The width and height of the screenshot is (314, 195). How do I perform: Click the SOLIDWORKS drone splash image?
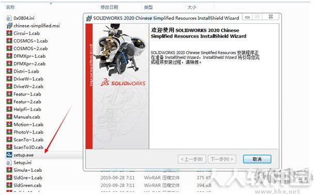pos(121,86)
